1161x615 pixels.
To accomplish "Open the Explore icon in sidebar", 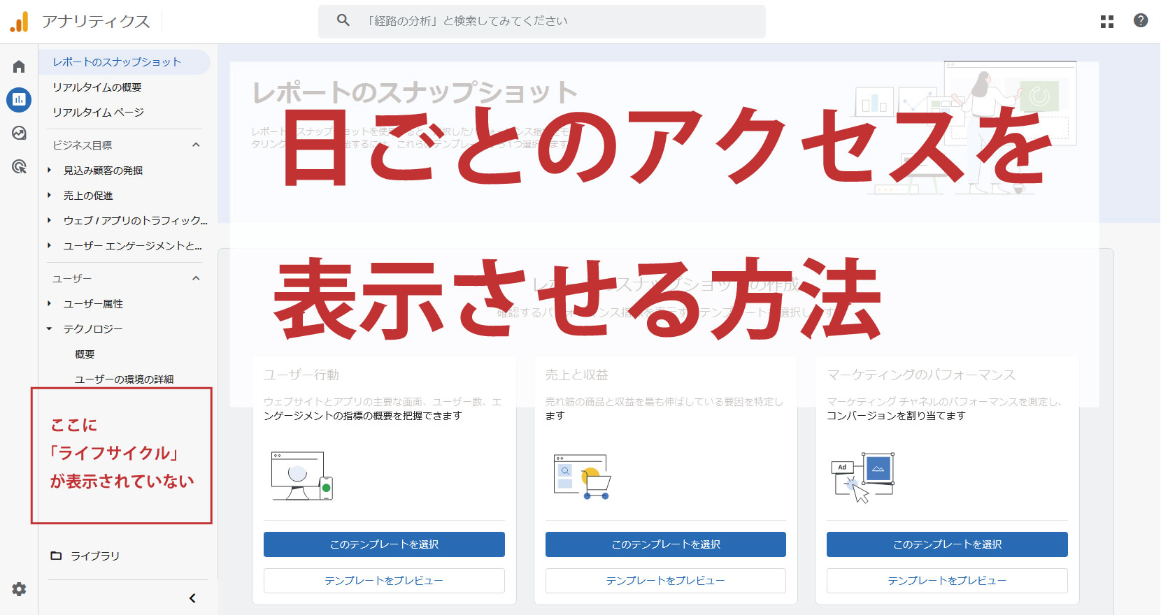I will 19,133.
